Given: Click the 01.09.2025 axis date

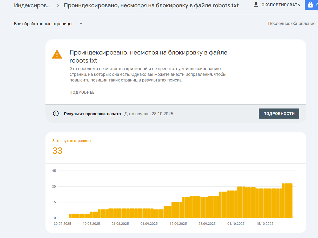Looking at the screenshot, I should 149,224.
